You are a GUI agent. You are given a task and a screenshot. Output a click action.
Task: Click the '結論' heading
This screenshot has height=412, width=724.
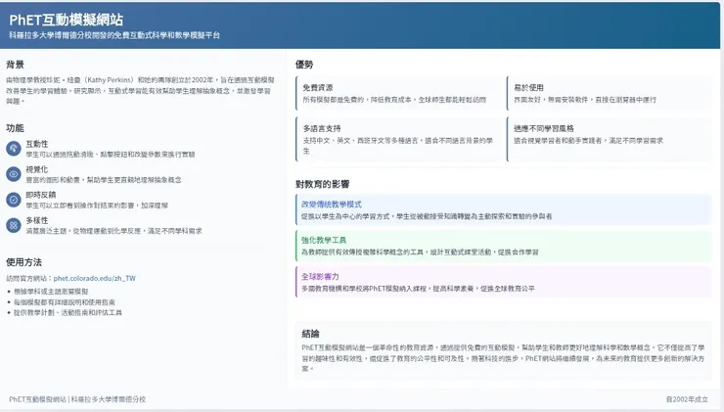click(310, 334)
